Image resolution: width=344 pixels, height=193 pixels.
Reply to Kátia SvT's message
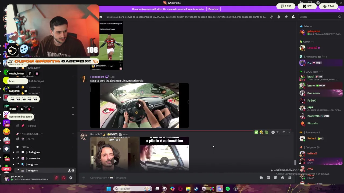(x=278, y=132)
